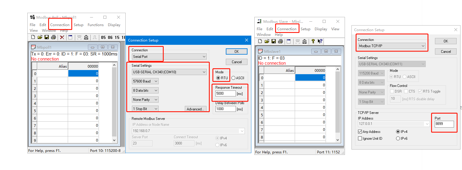Screen dimensions: 462x170
Task: Open the 57600 Baud dropdown
Action: [x=145, y=81]
